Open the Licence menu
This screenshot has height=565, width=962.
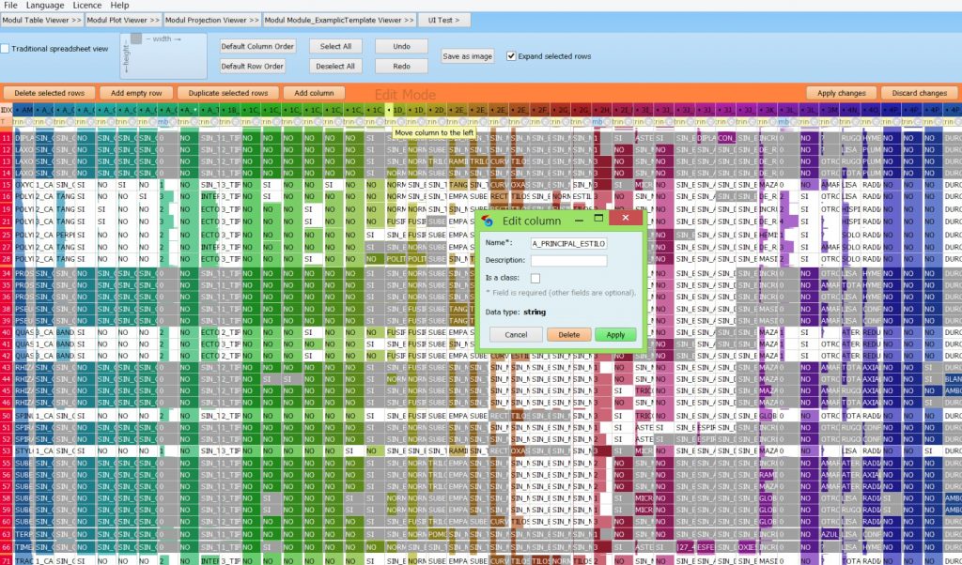coord(86,6)
